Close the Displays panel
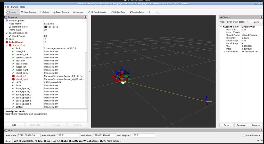 (x=86, y=17)
